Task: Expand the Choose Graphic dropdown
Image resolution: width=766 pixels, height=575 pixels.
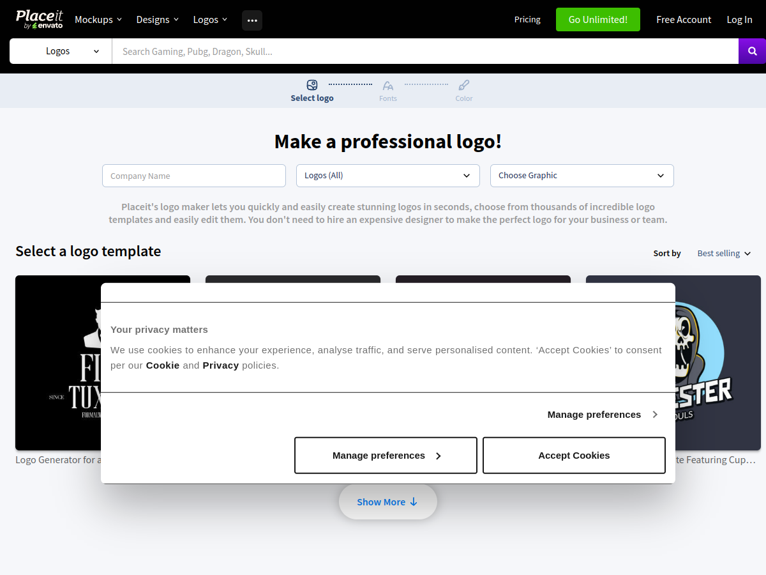Action: (582, 175)
